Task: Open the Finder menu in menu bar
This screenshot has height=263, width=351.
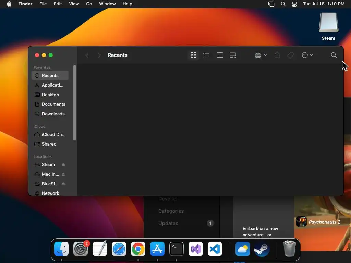Action: [25, 4]
